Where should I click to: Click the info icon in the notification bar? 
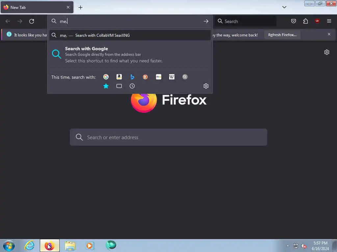coord(9,34)
